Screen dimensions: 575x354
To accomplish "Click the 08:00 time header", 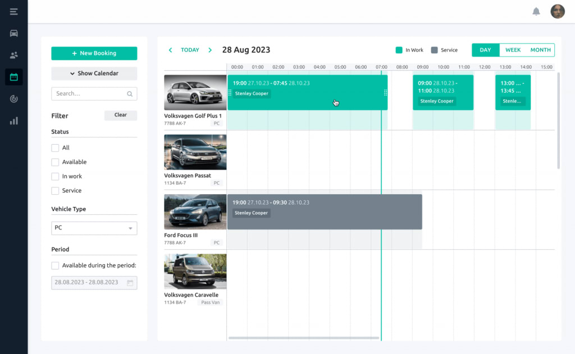I will (x=402, y=67).
